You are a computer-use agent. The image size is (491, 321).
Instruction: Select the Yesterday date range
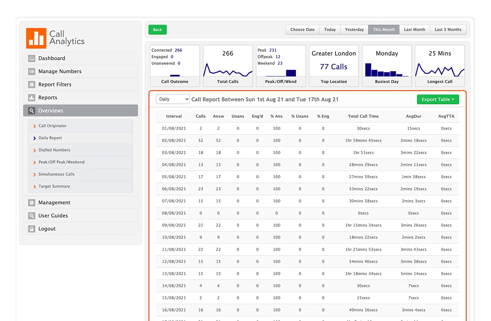pyautogui.click(x=354, y=29)
